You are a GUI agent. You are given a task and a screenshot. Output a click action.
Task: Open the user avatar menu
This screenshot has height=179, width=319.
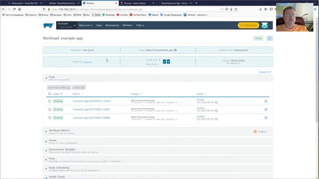(x=266, y=25)
